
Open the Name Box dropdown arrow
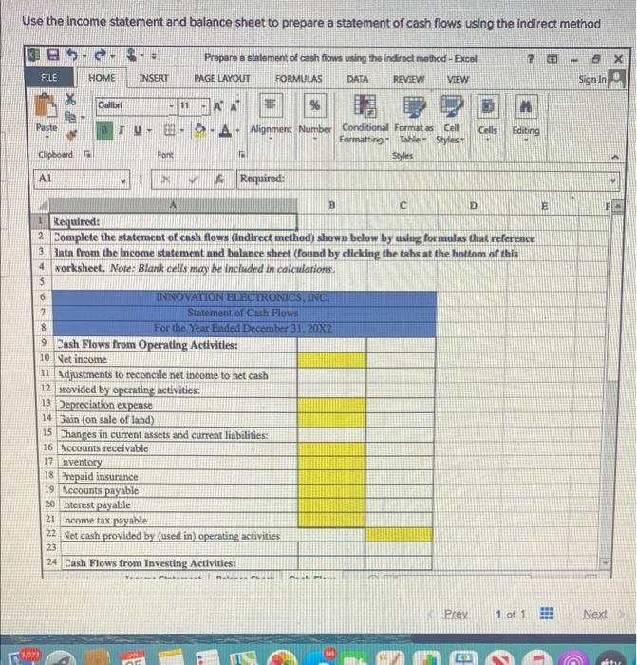click(x=123, y=180)
